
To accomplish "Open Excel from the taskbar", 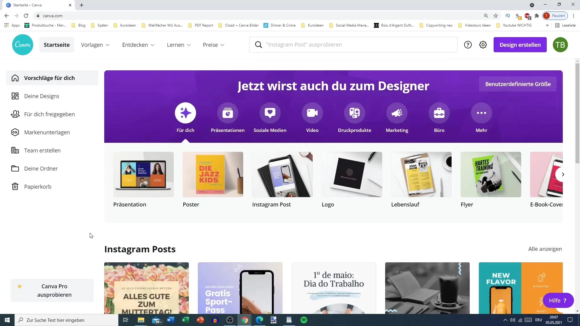I will pyautogui.click(x=185, y=320).
